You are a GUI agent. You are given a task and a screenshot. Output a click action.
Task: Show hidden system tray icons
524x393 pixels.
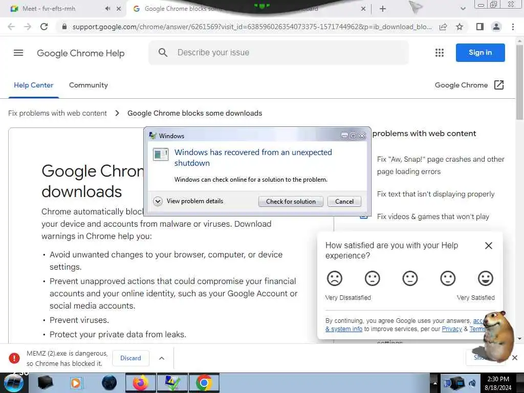[435, 383]
